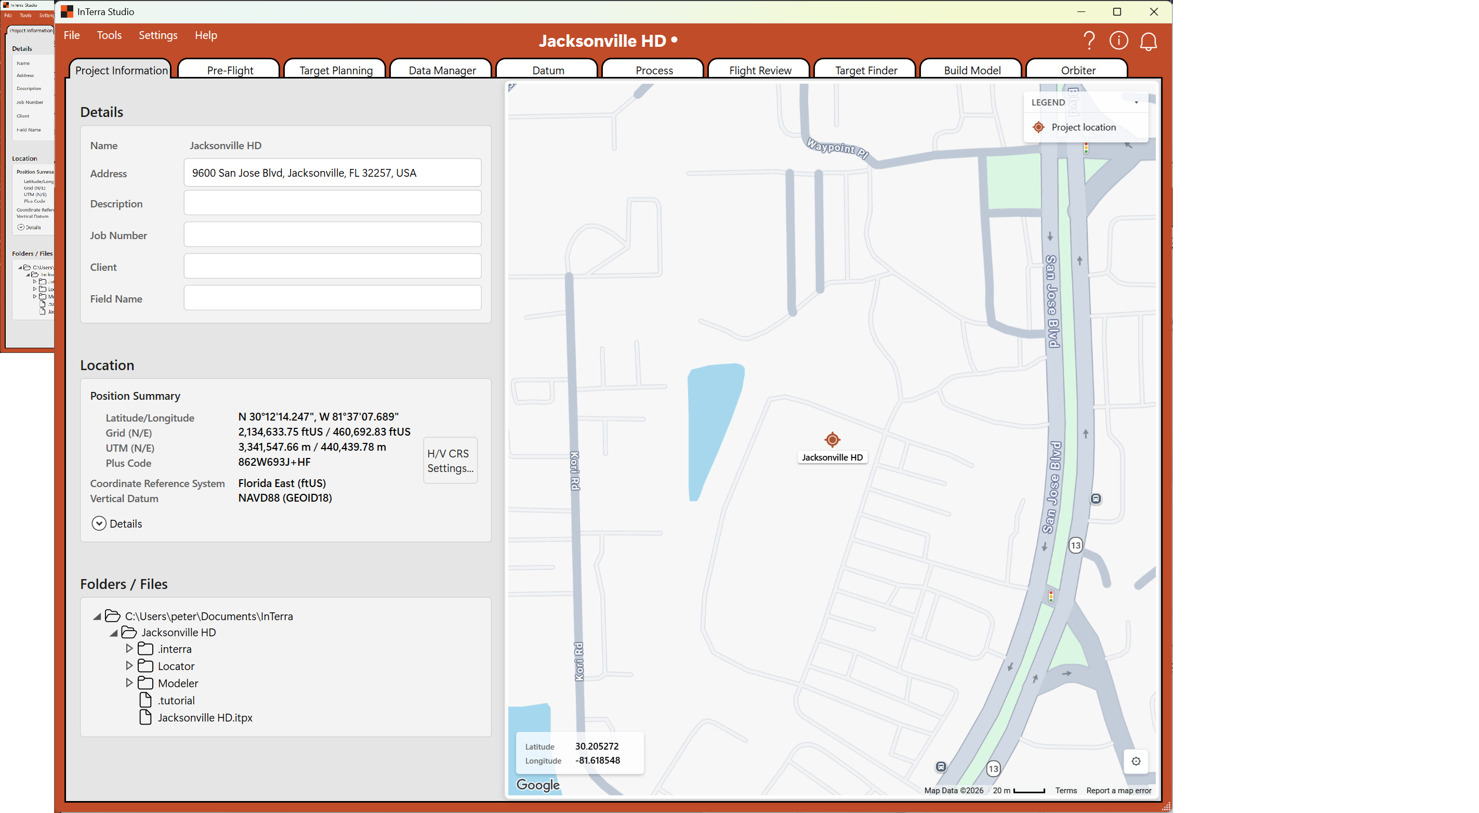This screenshot has width=1479, height=813.
Task: Click the Jacksonville HD.itpx file icon
Action: point(146,717)
